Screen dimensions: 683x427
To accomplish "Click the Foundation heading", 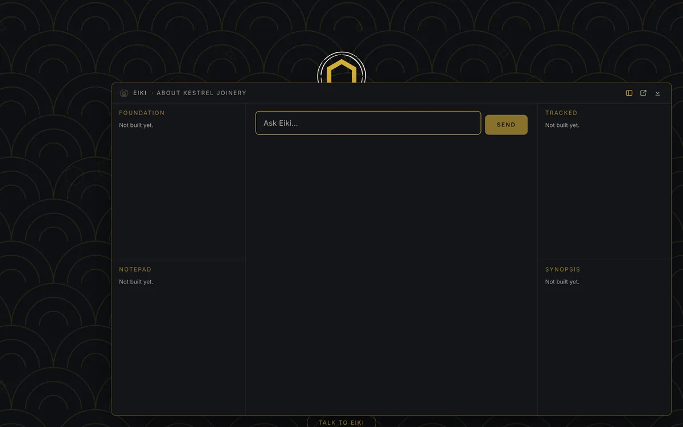I will [x=142, y=113].
